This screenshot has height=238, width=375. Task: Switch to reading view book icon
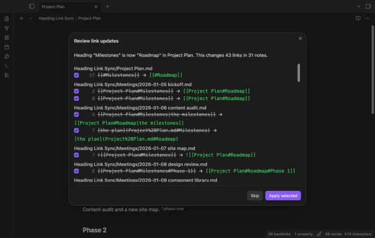pos(358,18)
